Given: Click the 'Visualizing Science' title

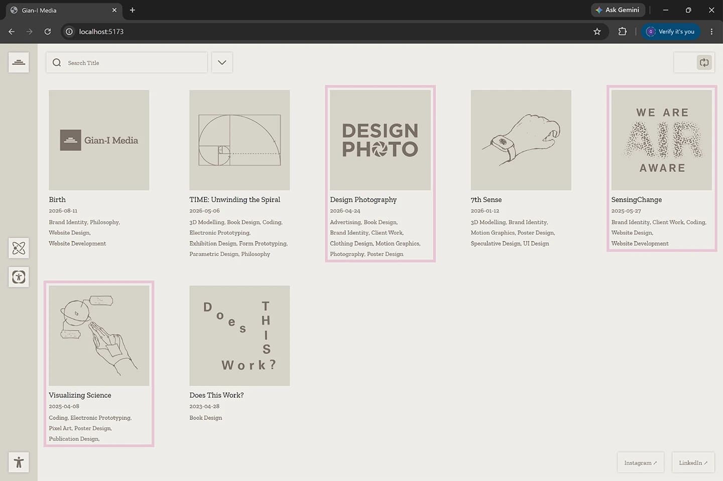Looking at the screenshot, I should click(80, 395).
